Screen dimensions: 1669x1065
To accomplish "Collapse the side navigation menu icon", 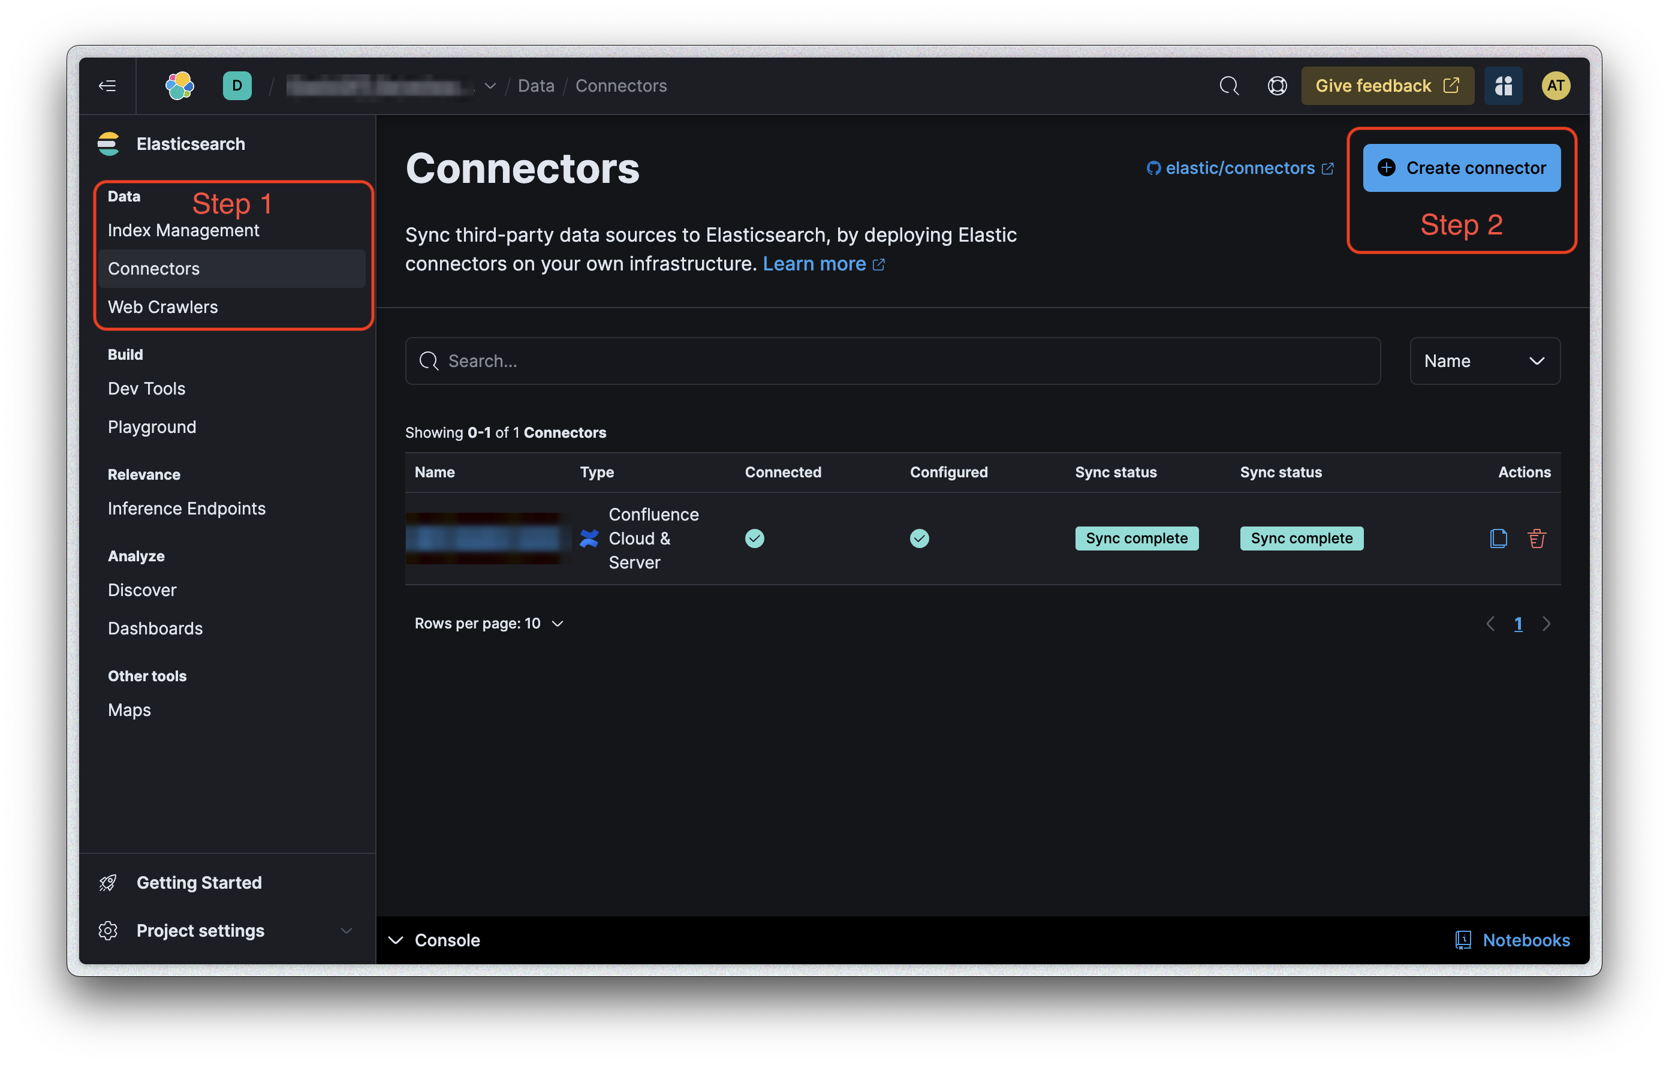I will click(x=107, y=86).
